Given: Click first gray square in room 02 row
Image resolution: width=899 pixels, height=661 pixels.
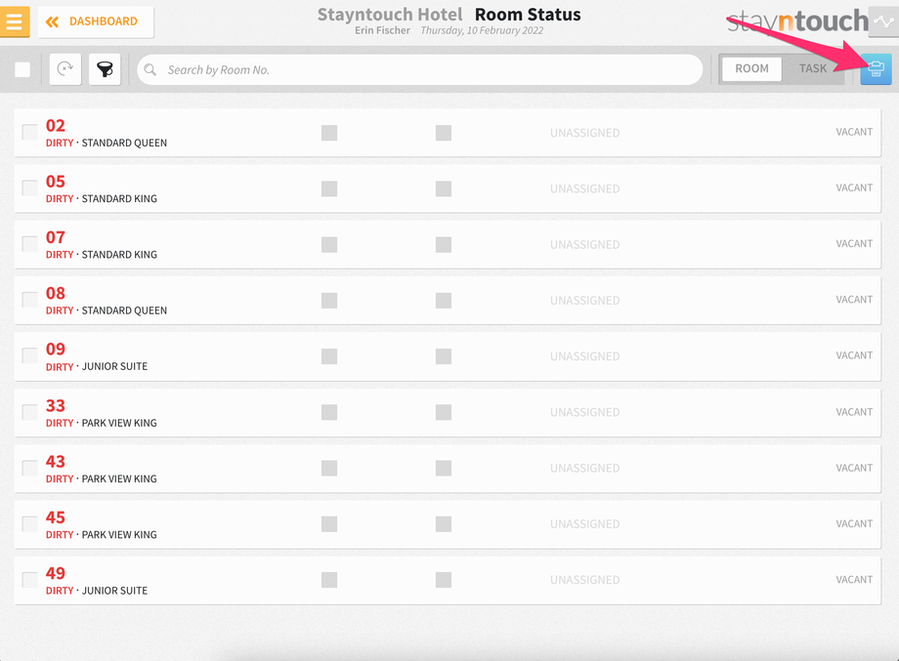Looking at the screenshot, I should [x=329, y=133].
